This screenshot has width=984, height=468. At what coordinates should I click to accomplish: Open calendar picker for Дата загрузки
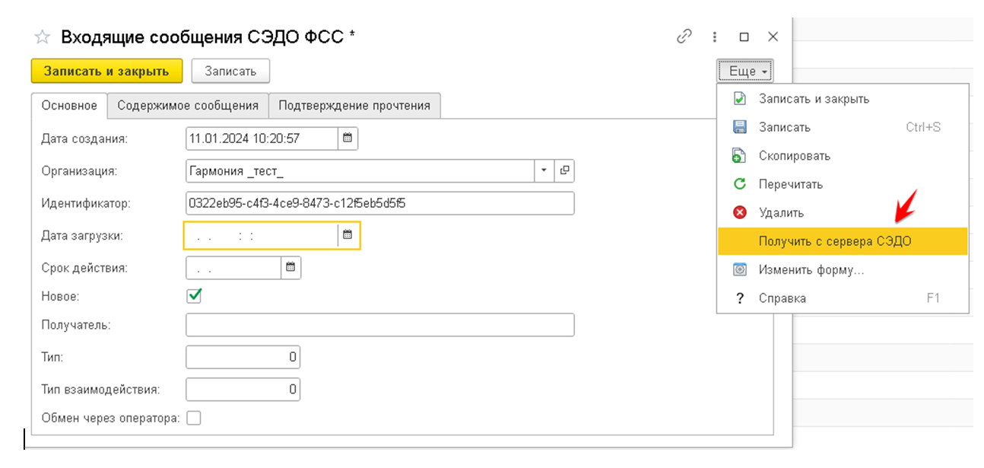click(x=348, y=235)
